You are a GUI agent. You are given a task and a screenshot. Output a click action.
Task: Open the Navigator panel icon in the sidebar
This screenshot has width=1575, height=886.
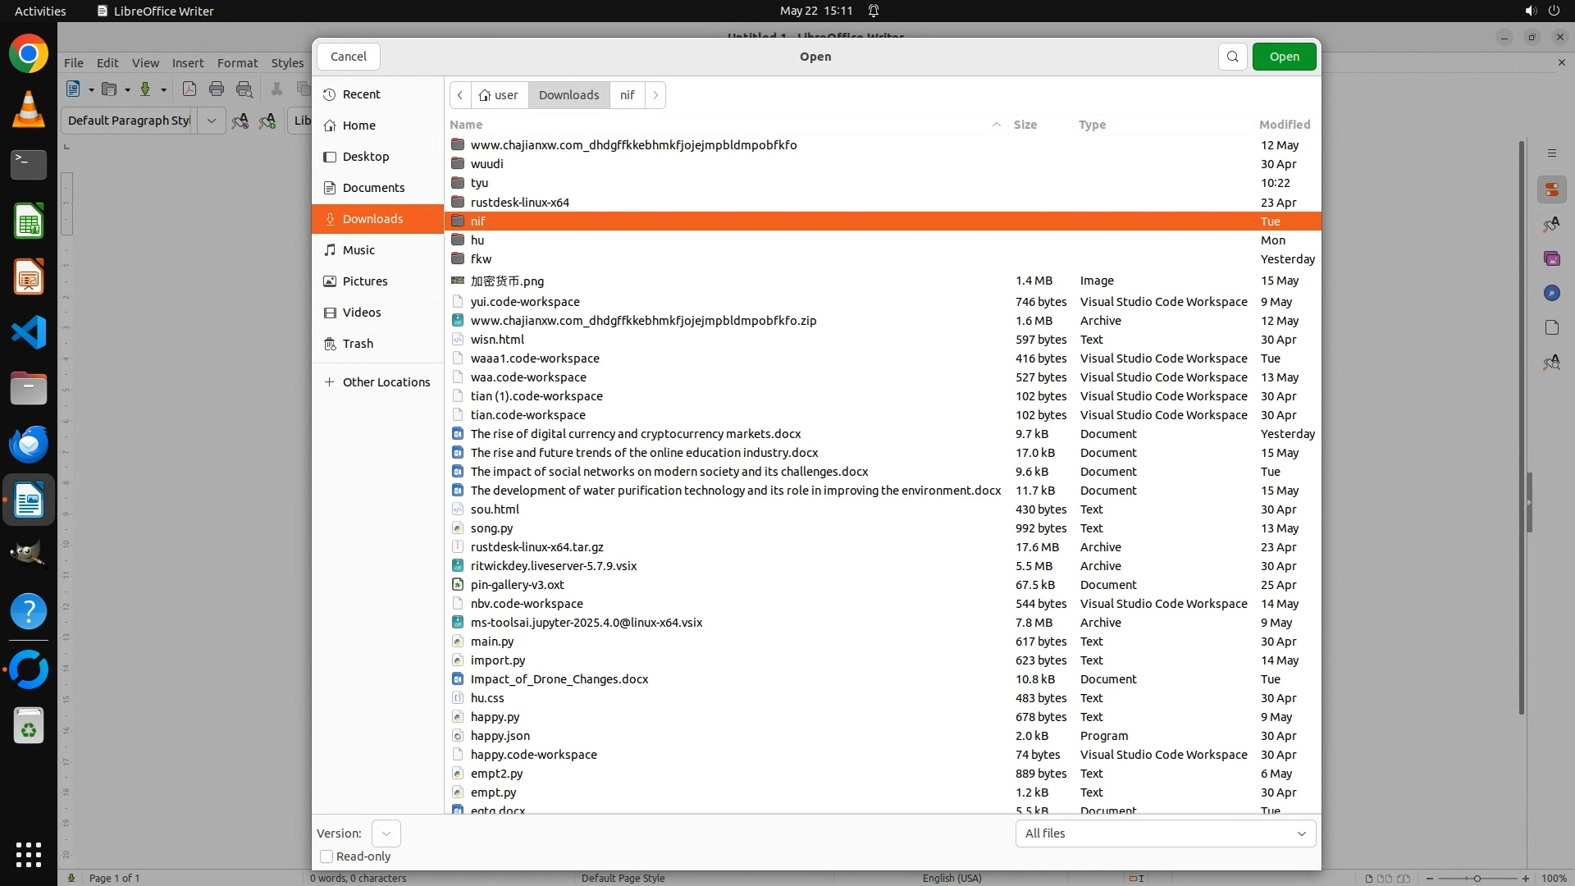pyautogui.click(x=1551, y=294)
